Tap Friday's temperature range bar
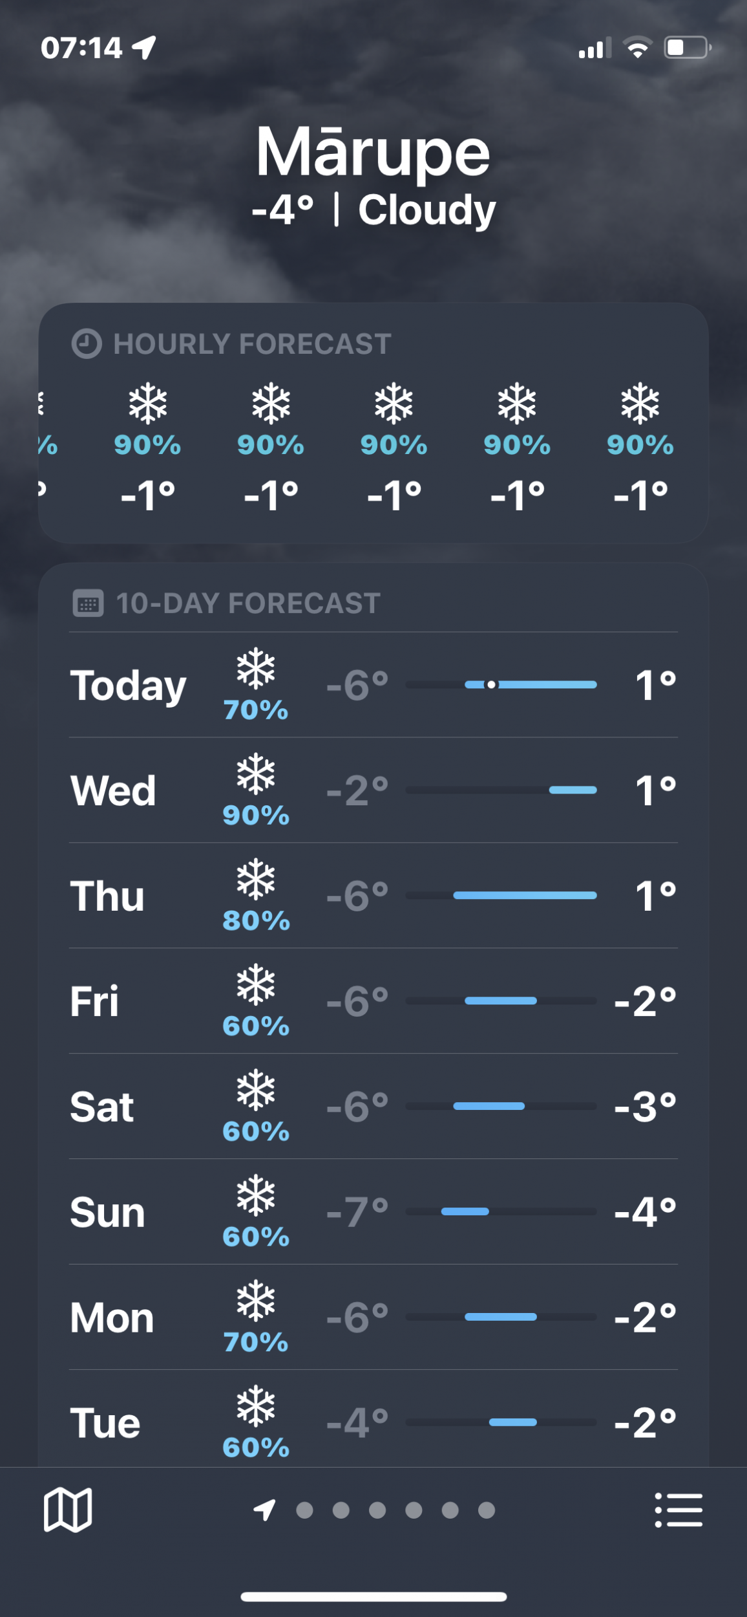 coord(501,1001)
